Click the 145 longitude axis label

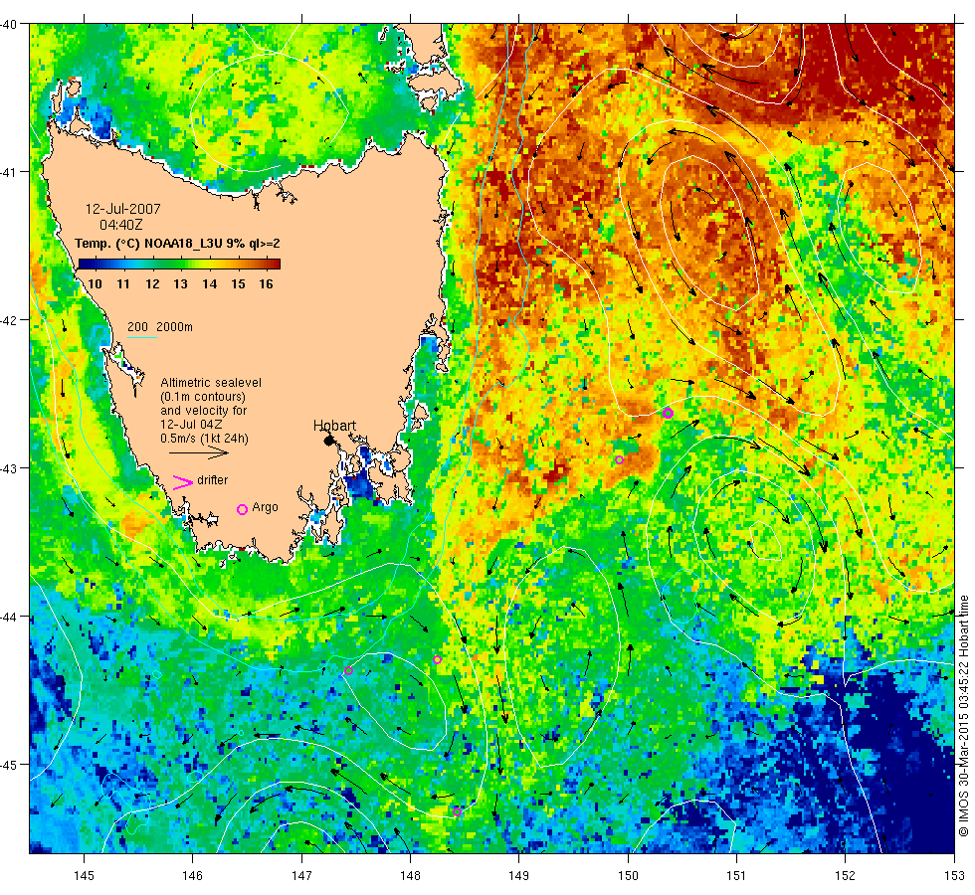pos(84,876)
